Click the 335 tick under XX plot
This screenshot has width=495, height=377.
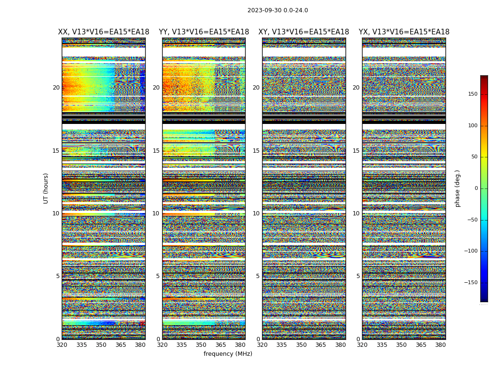(x=82, y=345)
